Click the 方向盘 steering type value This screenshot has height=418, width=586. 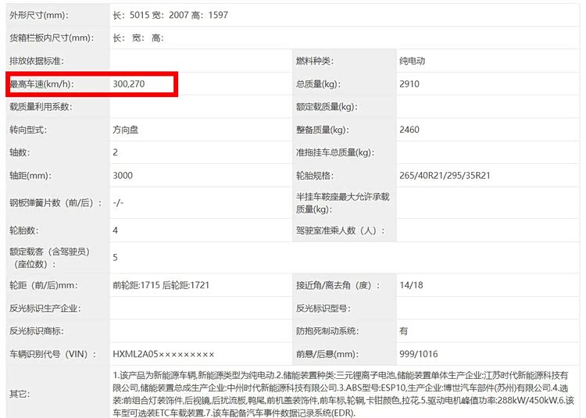click(126, 130)
